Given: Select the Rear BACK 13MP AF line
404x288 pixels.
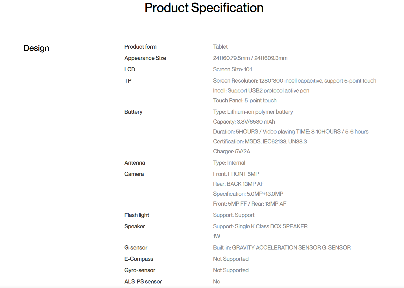Looking at the screenshot, I should coord(238,184).
